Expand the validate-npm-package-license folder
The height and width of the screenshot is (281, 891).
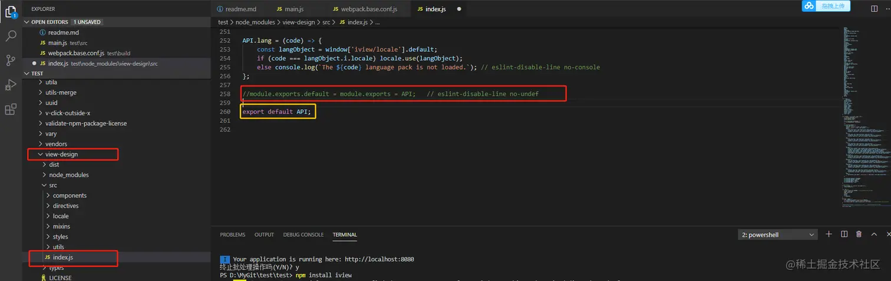[x=40, y=123]
